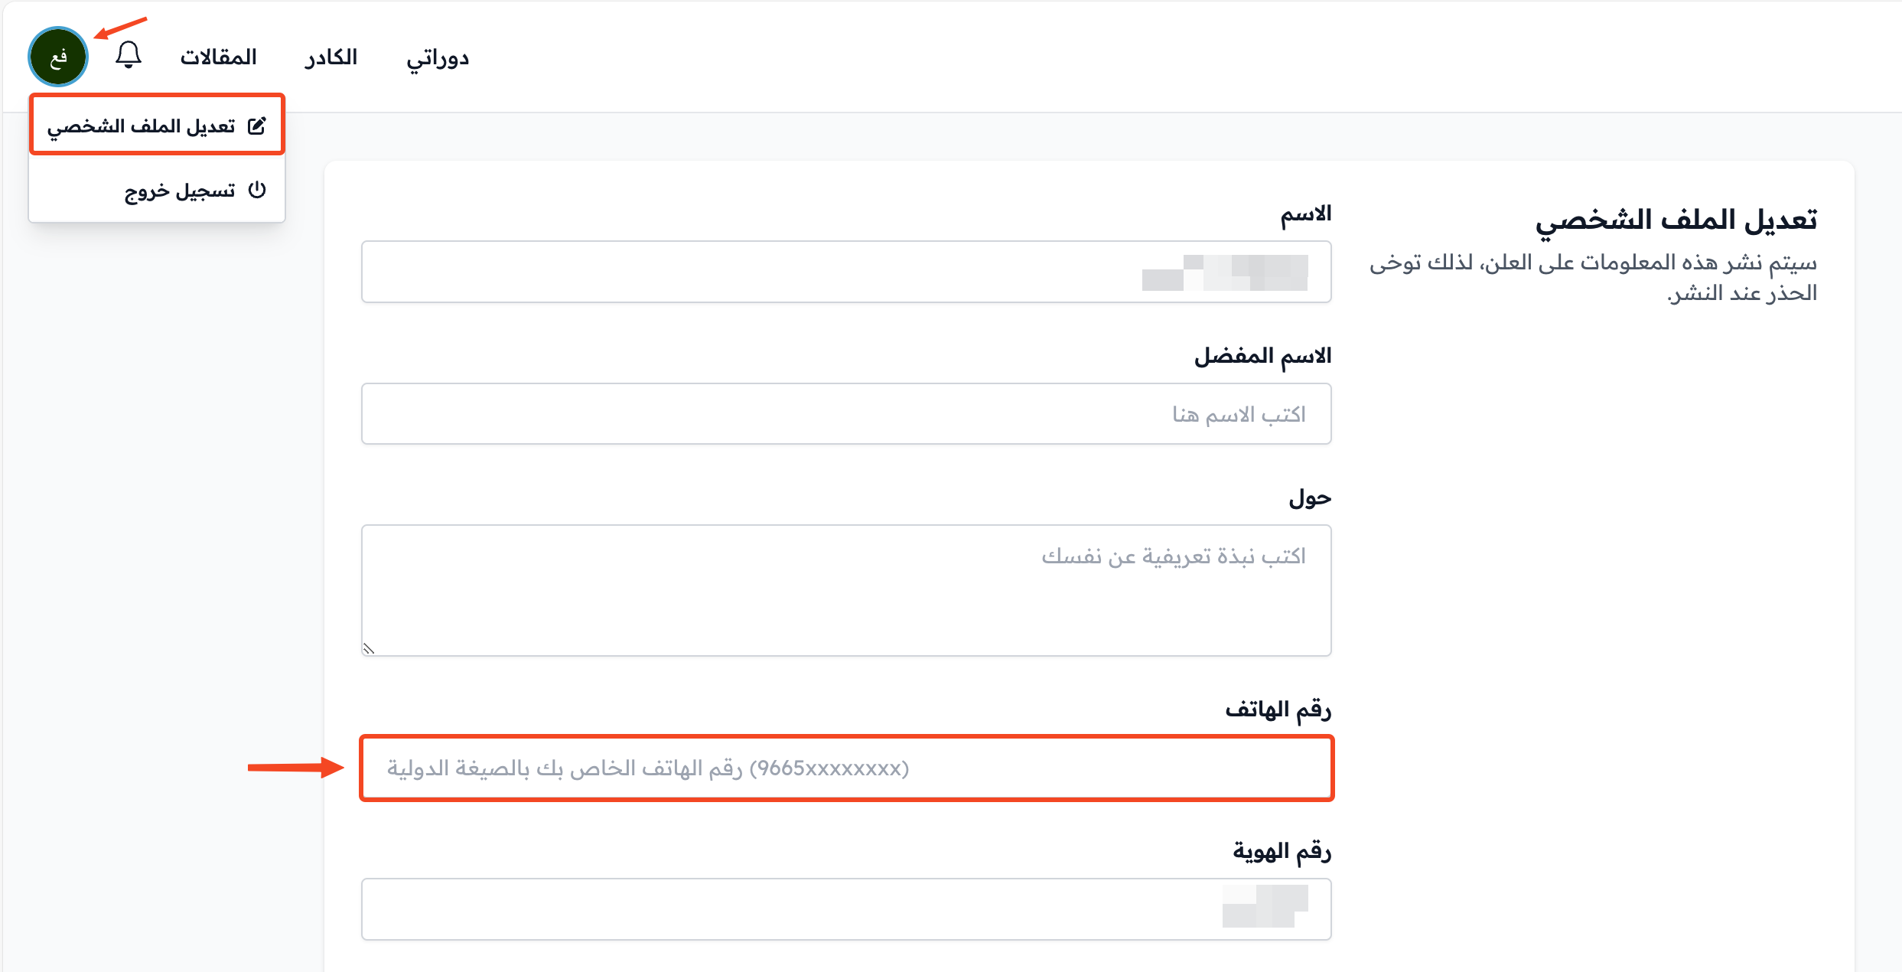The height and width of the screenshot is (972, 1902).
Task: Open the notifications bell icon
Action: 129,56
